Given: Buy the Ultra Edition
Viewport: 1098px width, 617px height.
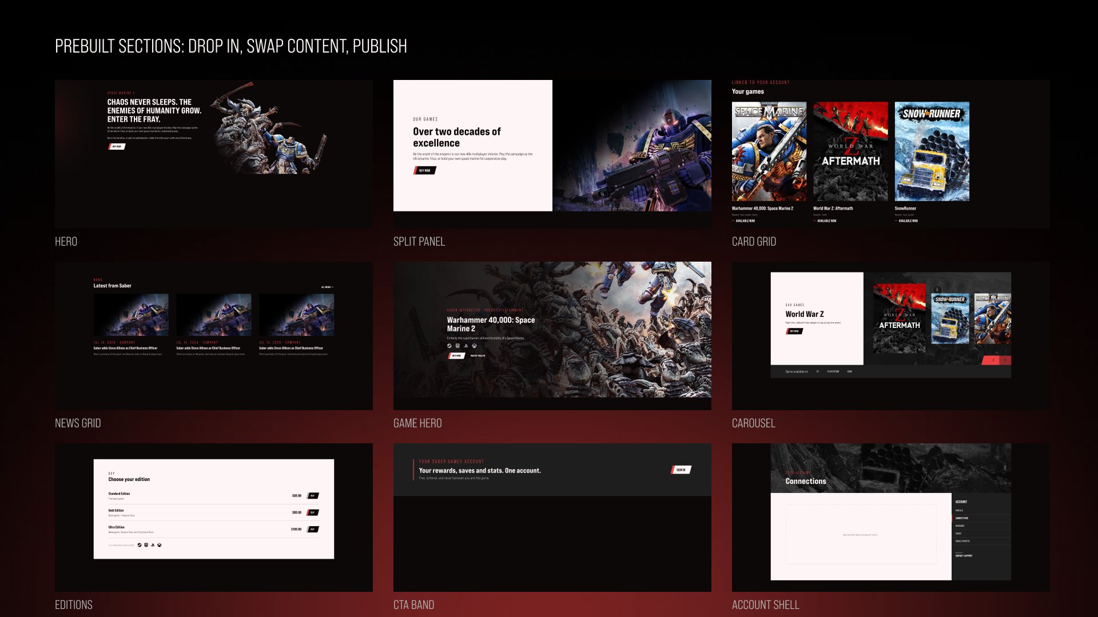Looking at the screenshot, I should 313,529.
